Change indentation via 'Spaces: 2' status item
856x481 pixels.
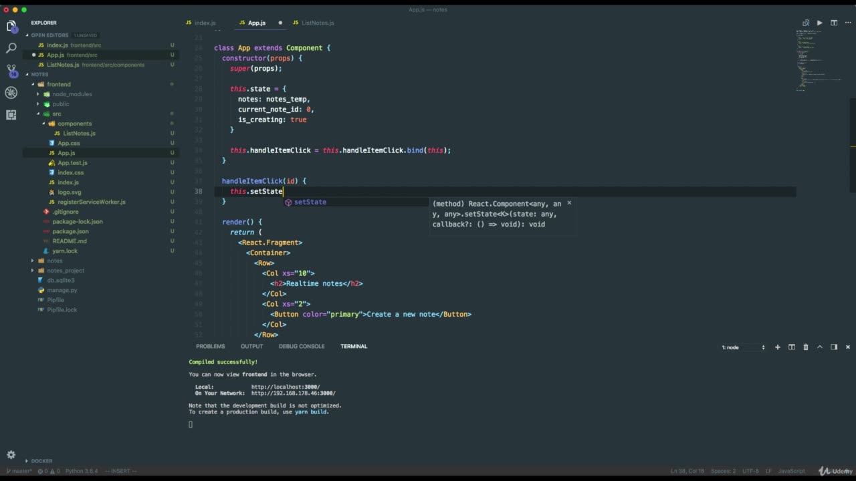click(x=724, y=471)
